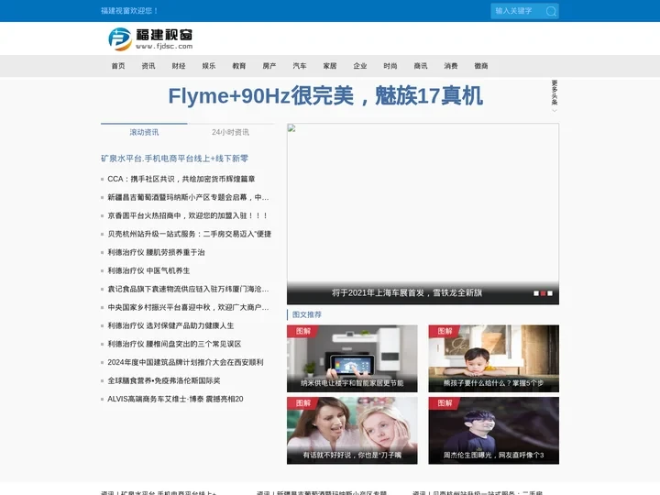Switch to 24小时资讯 tab

(x=231, y=132)
